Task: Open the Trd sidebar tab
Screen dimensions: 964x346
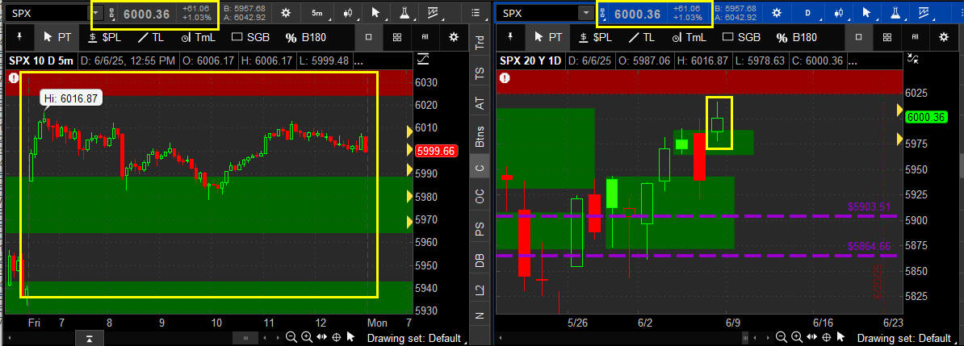Action: (480, 43)
